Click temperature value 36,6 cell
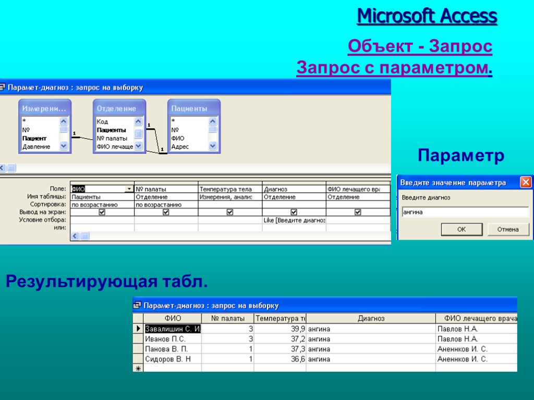This screenshot has height=400, width=534. 280,359
